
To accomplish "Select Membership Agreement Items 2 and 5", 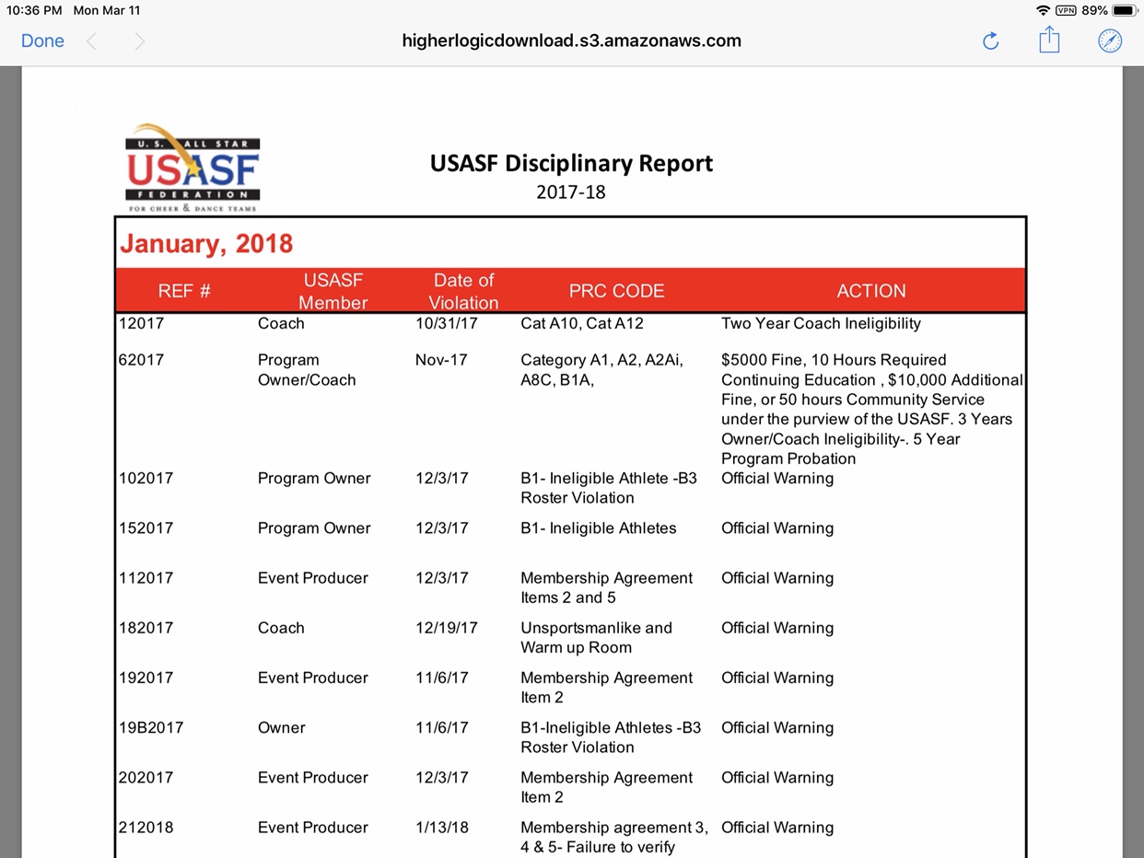I will (606, 587).
